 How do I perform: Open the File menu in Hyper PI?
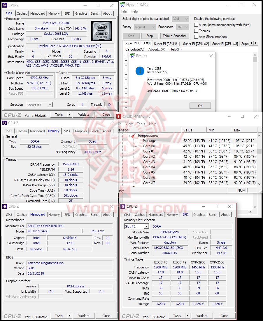click(124, 11)
